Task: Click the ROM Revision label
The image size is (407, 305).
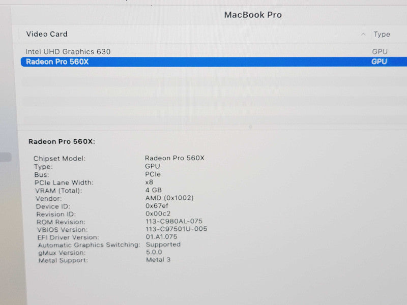Action: [x=61, y=222]
